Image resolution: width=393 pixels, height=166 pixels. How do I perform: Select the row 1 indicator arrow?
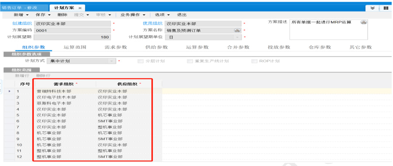coord(10,91)
